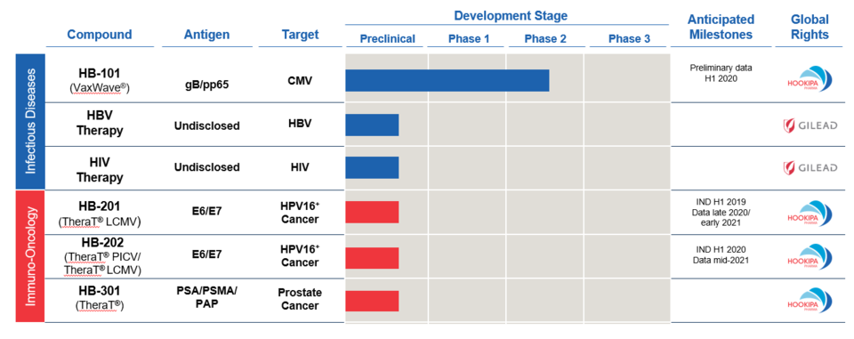Select the Infectious Diseases blue side label
Screen dimensions: 854x339
pos(29,121)
